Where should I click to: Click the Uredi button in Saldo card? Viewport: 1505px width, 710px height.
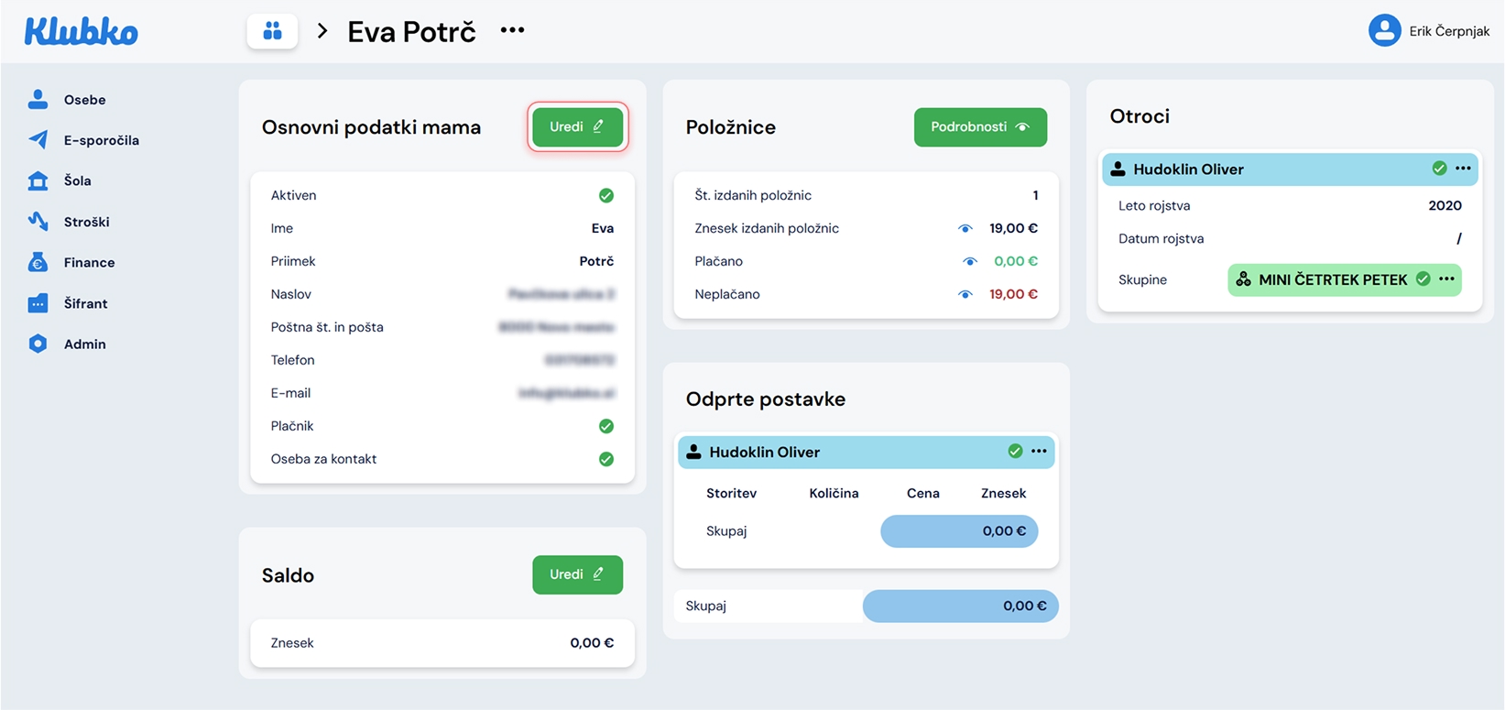577,574
